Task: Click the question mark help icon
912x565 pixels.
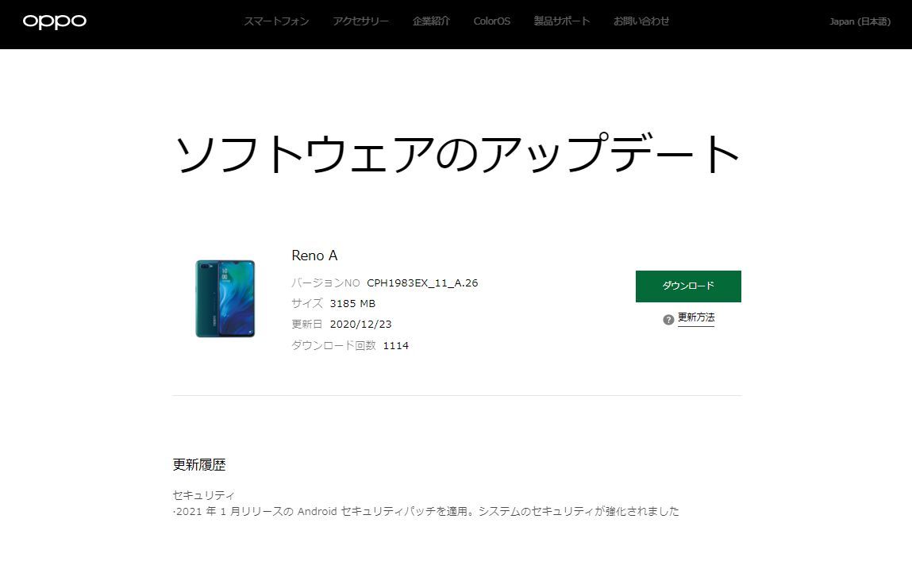Action: click(668, 320)
